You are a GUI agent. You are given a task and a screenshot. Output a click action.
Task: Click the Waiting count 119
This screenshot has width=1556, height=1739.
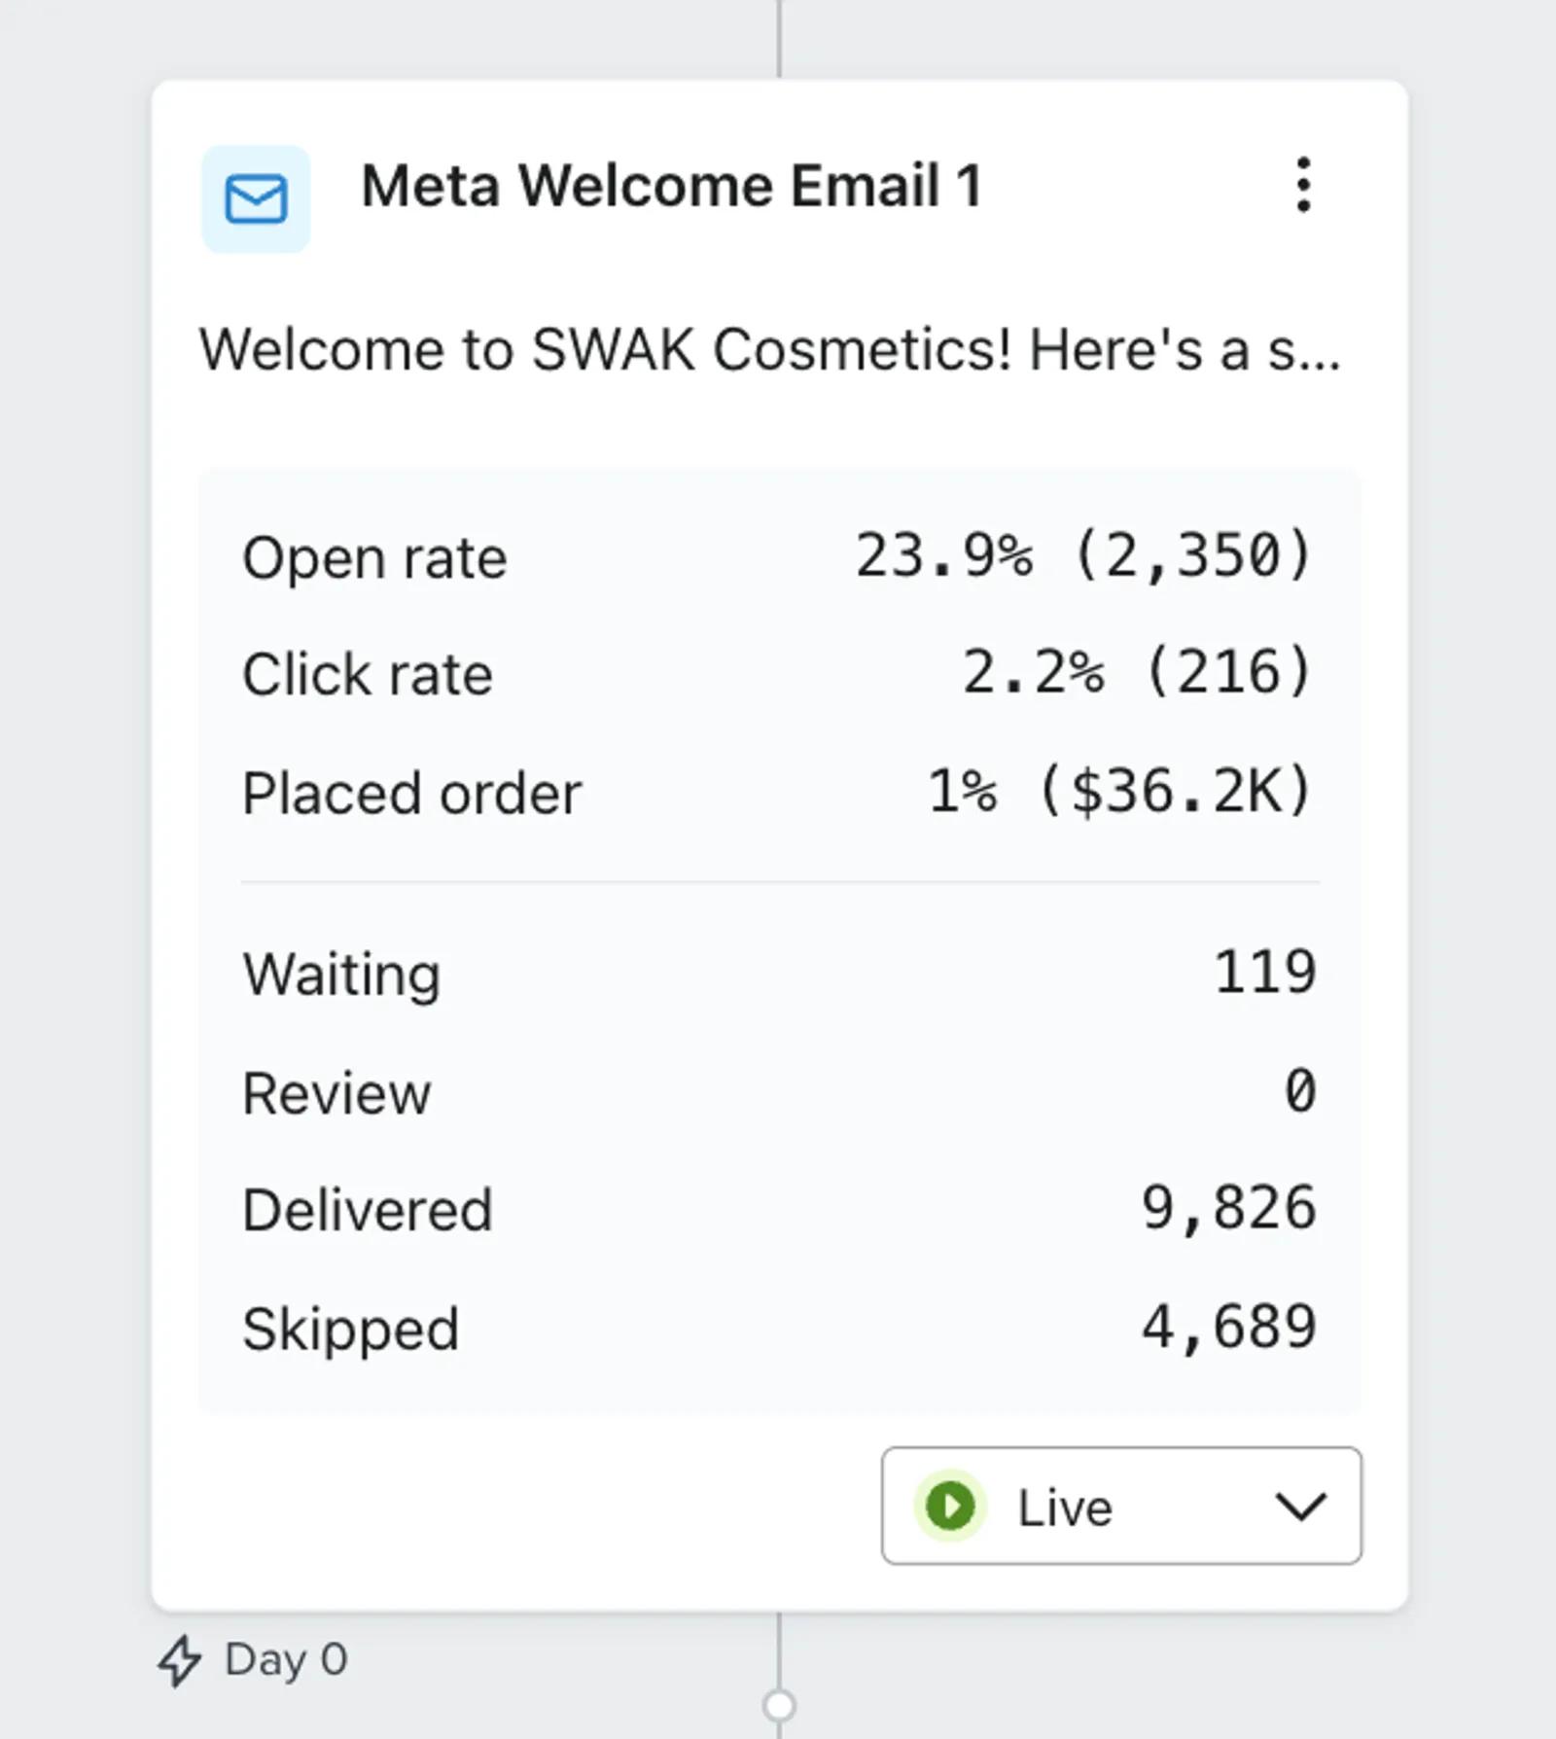click(x=1265, y=973)
